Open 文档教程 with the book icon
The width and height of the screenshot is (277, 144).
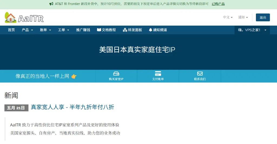click(106, 30)
